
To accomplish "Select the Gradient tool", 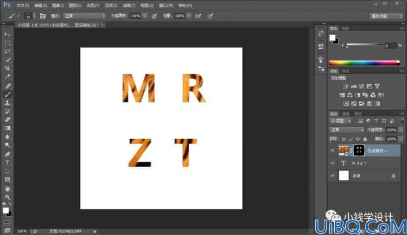I will click(8, 128).
